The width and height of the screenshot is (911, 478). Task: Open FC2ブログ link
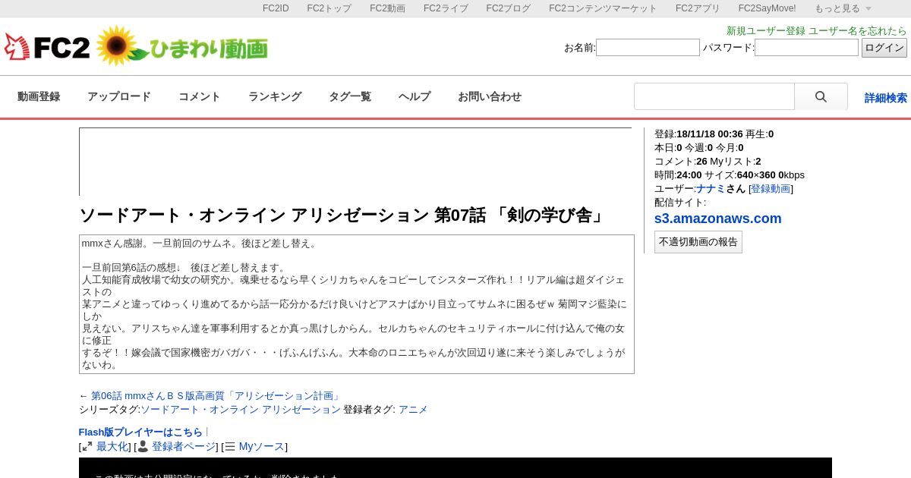509,8
